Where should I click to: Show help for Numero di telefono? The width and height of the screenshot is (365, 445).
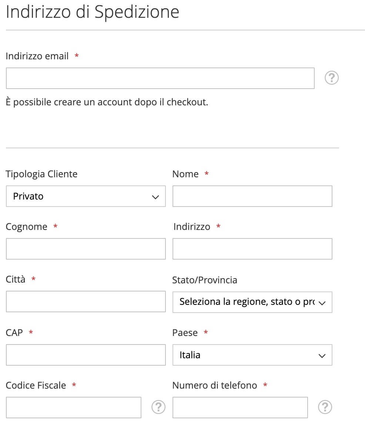coord(325,407)
